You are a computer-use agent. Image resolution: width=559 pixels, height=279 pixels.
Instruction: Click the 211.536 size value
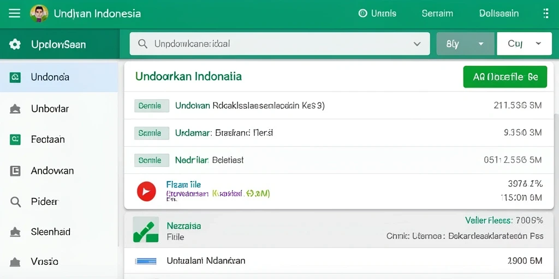click(518, 105)
